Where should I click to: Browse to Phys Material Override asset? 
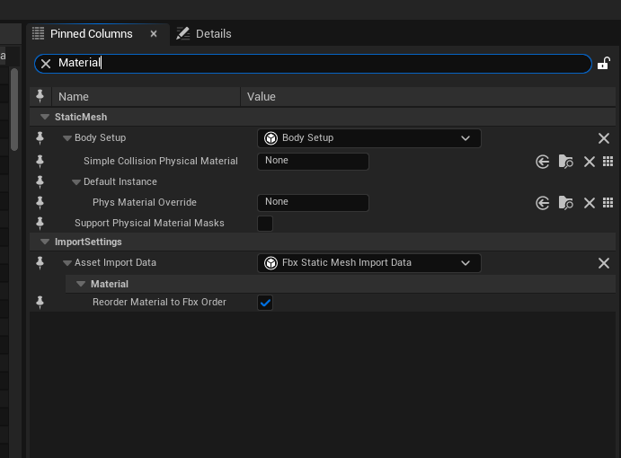565,203
